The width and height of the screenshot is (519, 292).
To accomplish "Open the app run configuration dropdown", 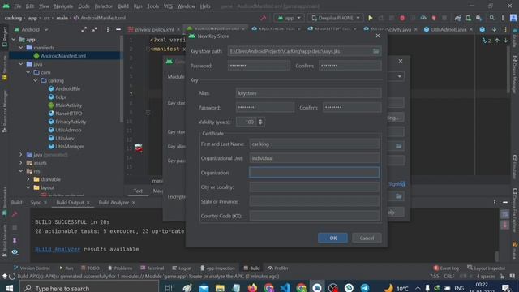I will tap(289, 18).
